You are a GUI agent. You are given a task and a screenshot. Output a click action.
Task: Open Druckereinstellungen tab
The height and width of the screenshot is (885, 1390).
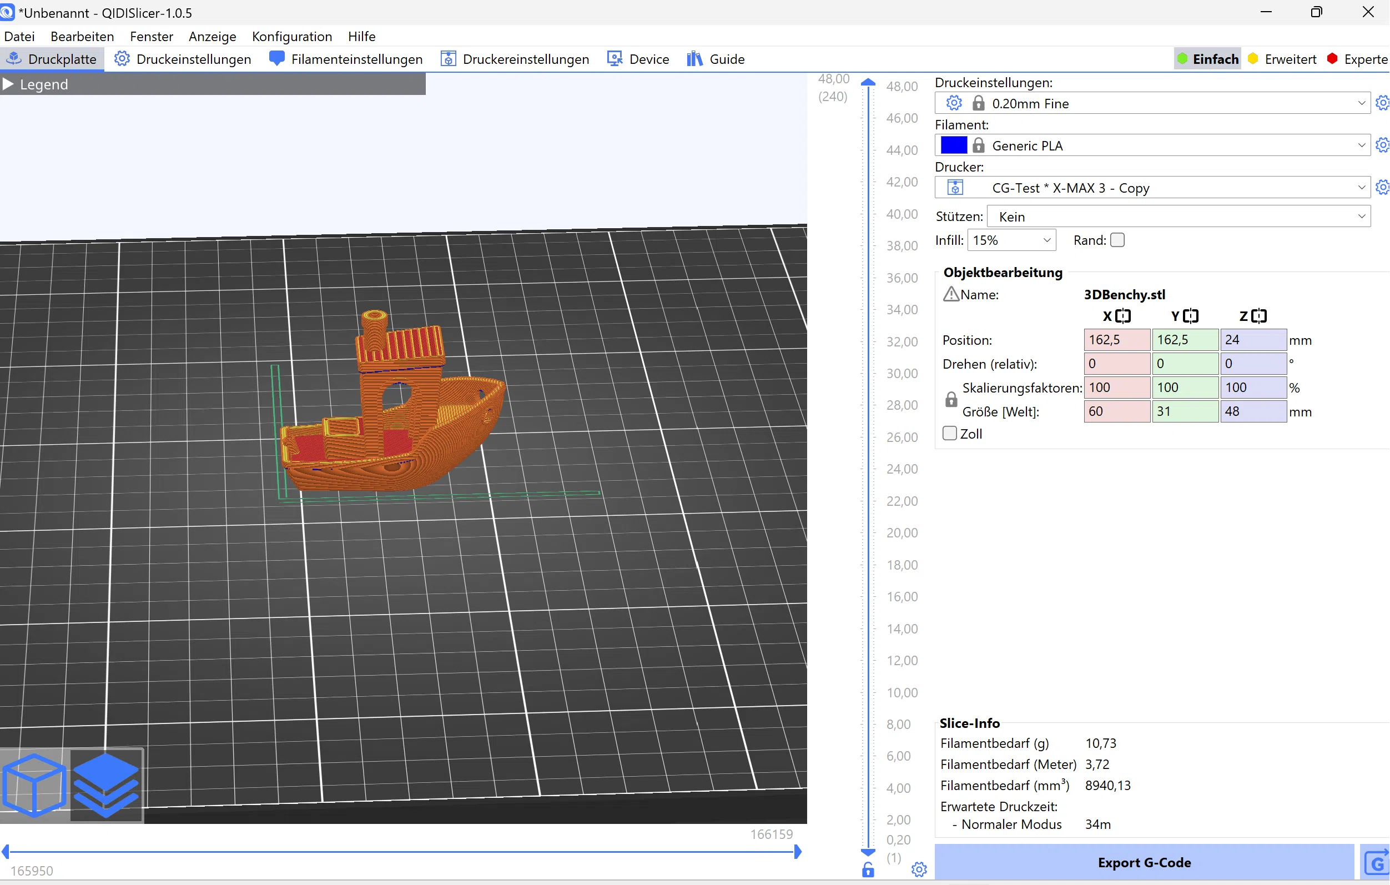pyautogui.click(x=515, y=59)
